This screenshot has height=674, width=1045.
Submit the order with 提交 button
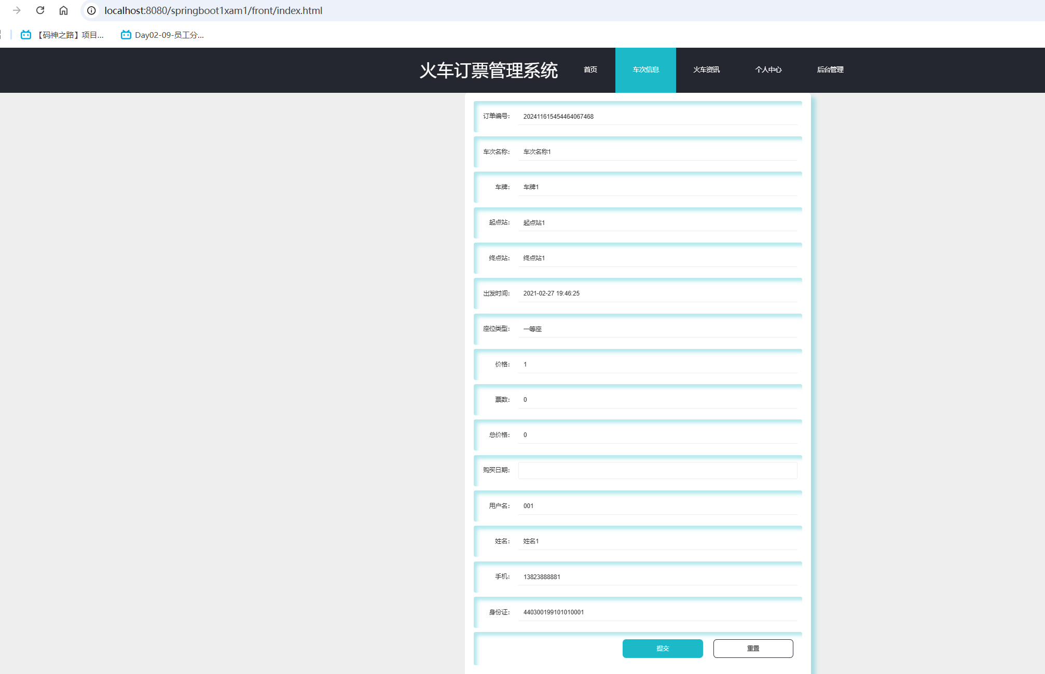coord(663,649)
